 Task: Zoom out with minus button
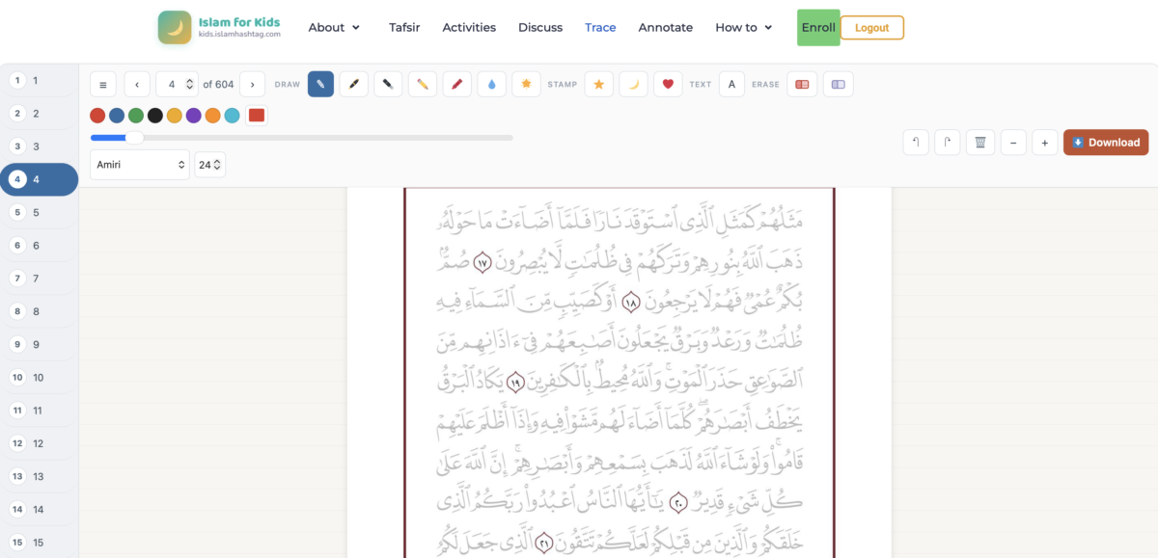(x=1013, y=142)
